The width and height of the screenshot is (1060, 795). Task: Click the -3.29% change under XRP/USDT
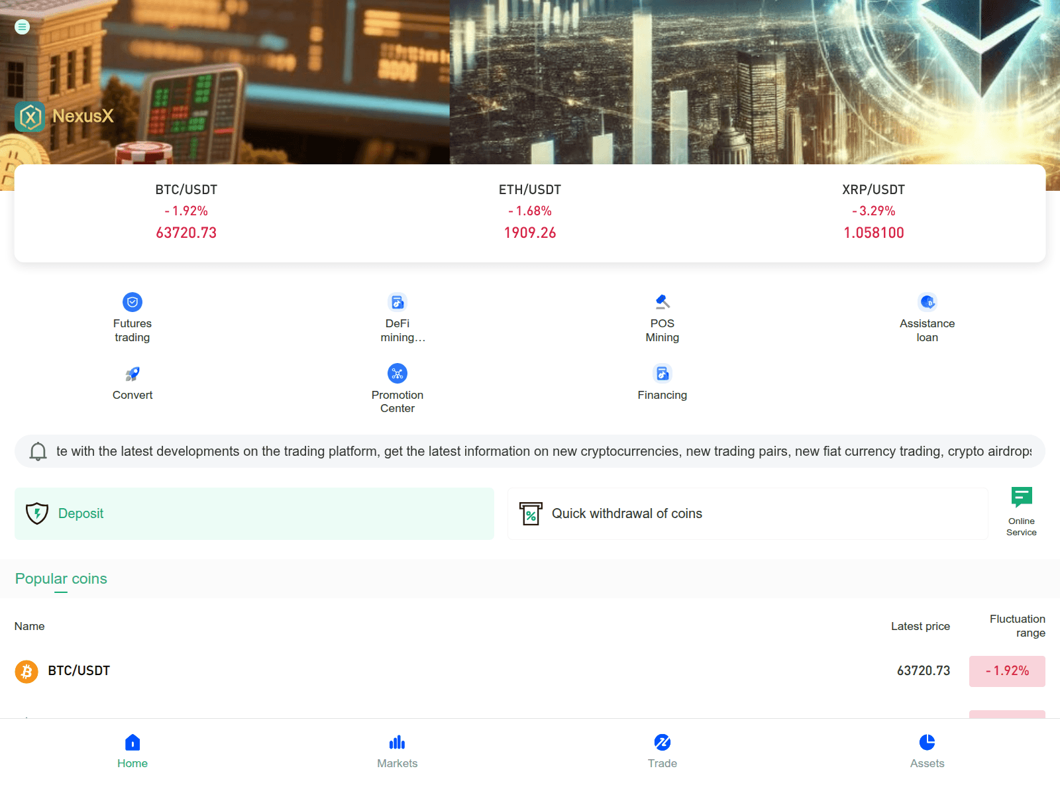874,211
